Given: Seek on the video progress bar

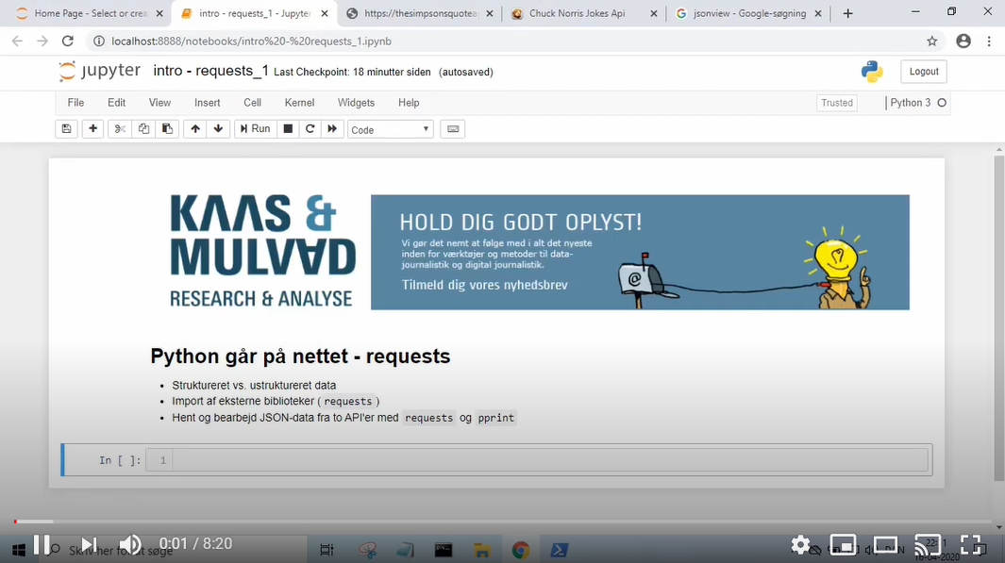Looking at the screenshot, I should 502,522.
